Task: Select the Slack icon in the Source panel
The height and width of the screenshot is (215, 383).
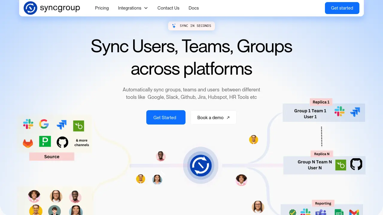Action: 28,124
